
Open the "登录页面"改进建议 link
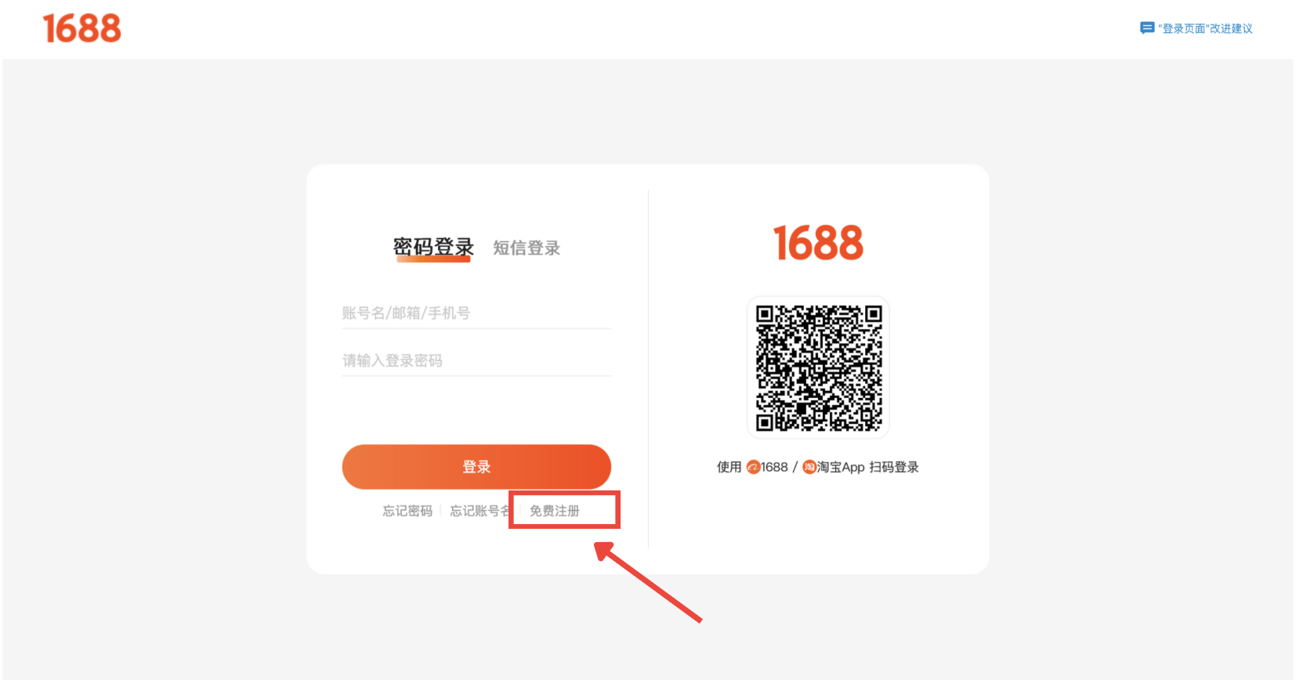(1205, 28)
